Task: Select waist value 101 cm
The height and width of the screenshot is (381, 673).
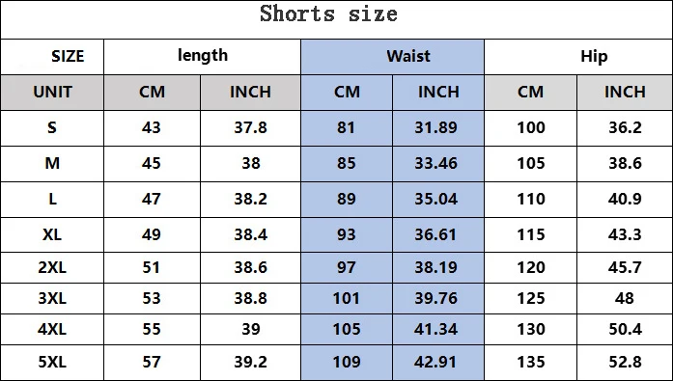Action: coord(347,298)
